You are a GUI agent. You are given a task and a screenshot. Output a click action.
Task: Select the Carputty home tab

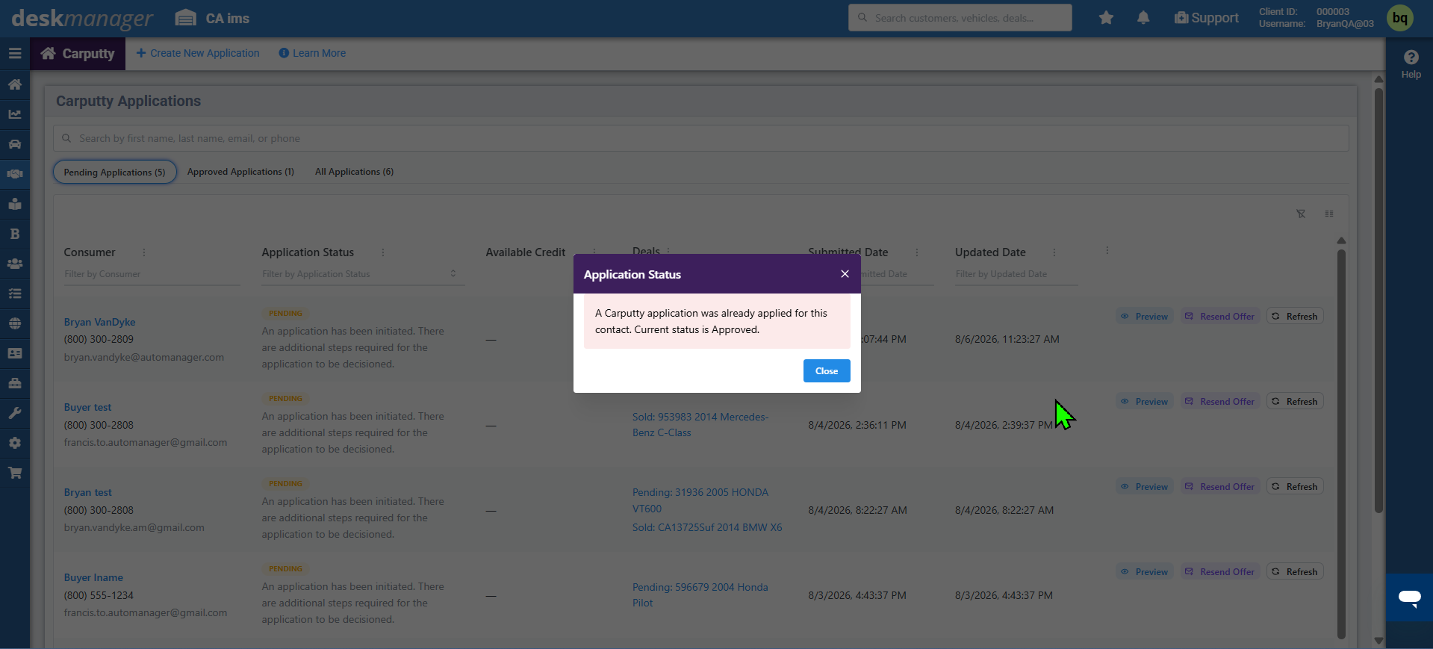tap(78, 54)
